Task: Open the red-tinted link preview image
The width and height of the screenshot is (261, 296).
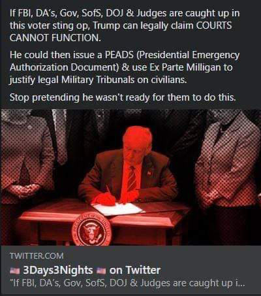Action: pos(130,177)
